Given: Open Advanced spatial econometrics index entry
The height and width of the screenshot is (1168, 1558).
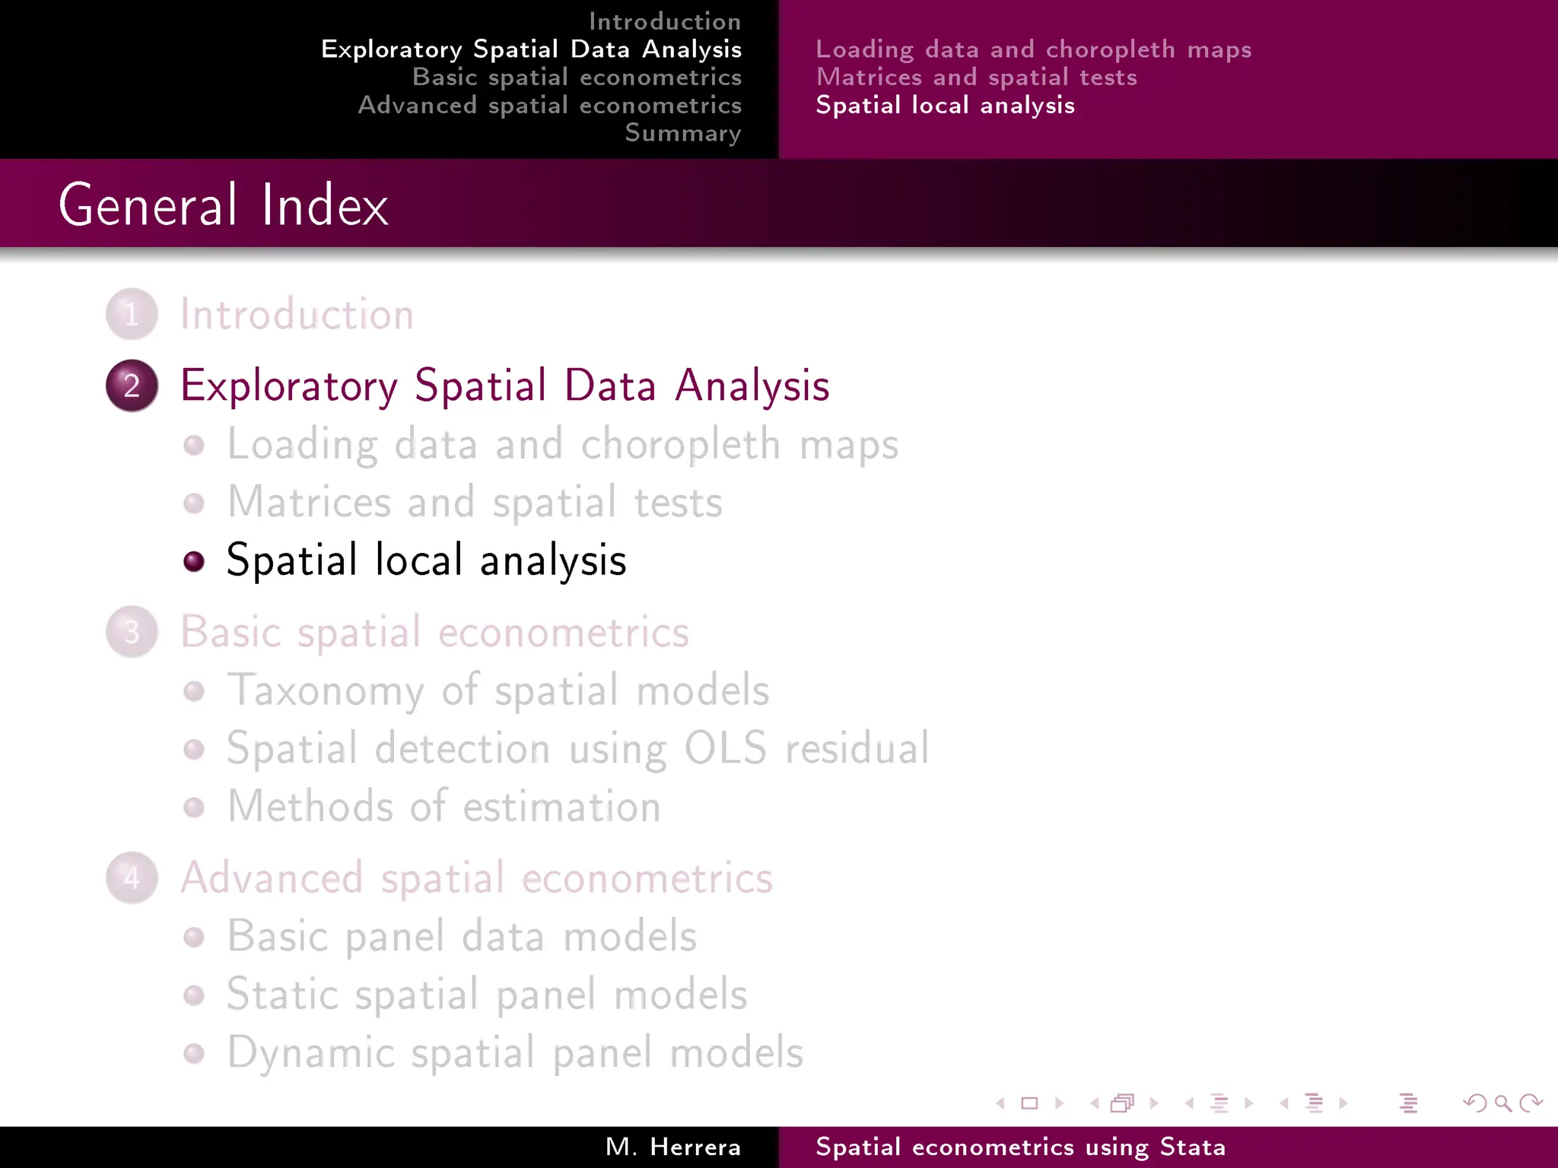Looking at the screenshot, I should [477, 878].
